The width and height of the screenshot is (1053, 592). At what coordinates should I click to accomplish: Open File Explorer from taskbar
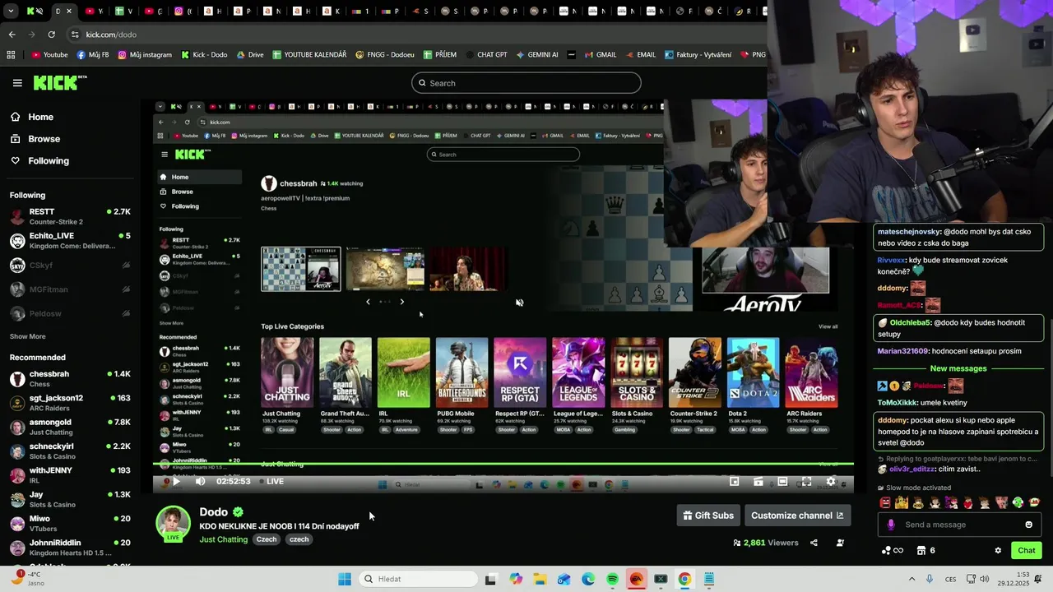pos(540,579)
